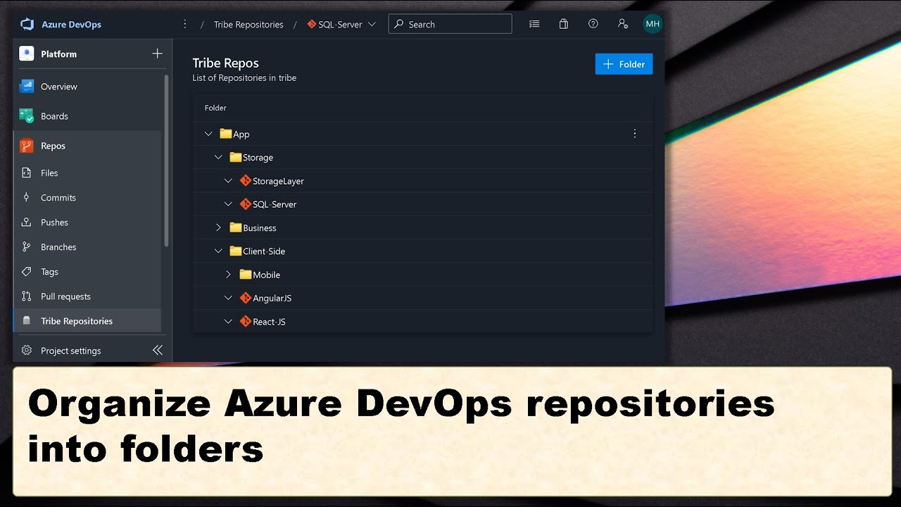Collapse the Storage folder chevron

click(218, 158)
